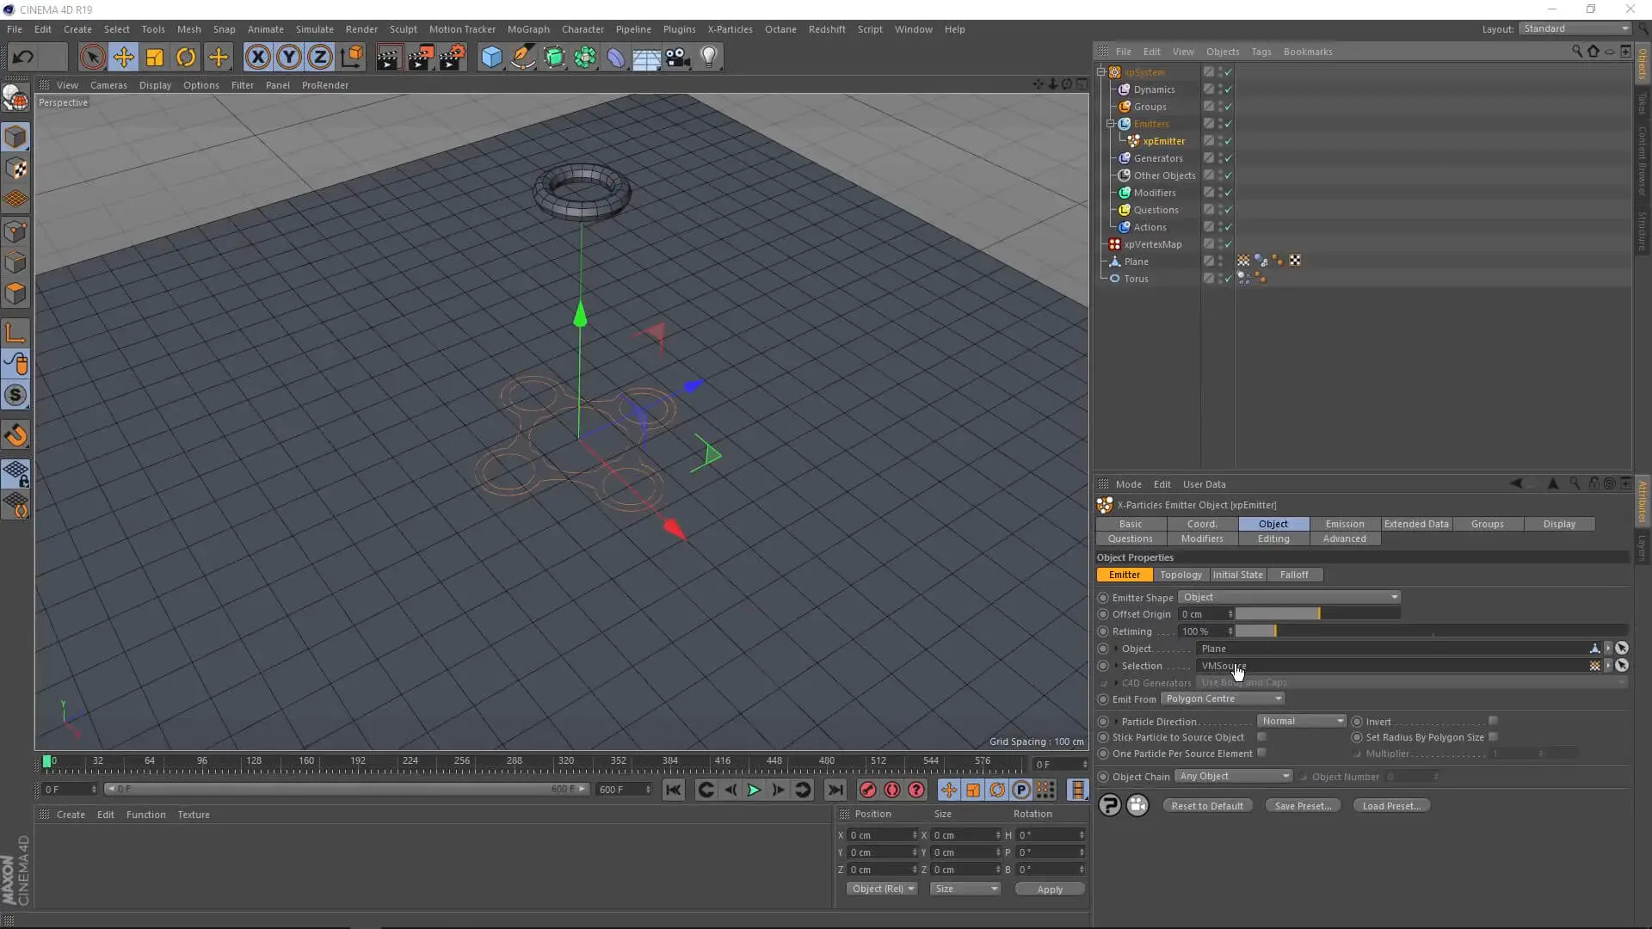Image resolution: width=1652 pixels, height=929 pixels.
Task: Toggle Autokeying red button
Action: pyautogui.click(x=892, y=790)
